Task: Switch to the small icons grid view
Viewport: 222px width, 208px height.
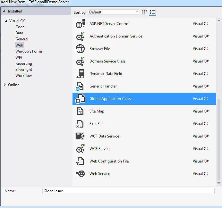Action: pyautogui.click(x=144, y=12)
